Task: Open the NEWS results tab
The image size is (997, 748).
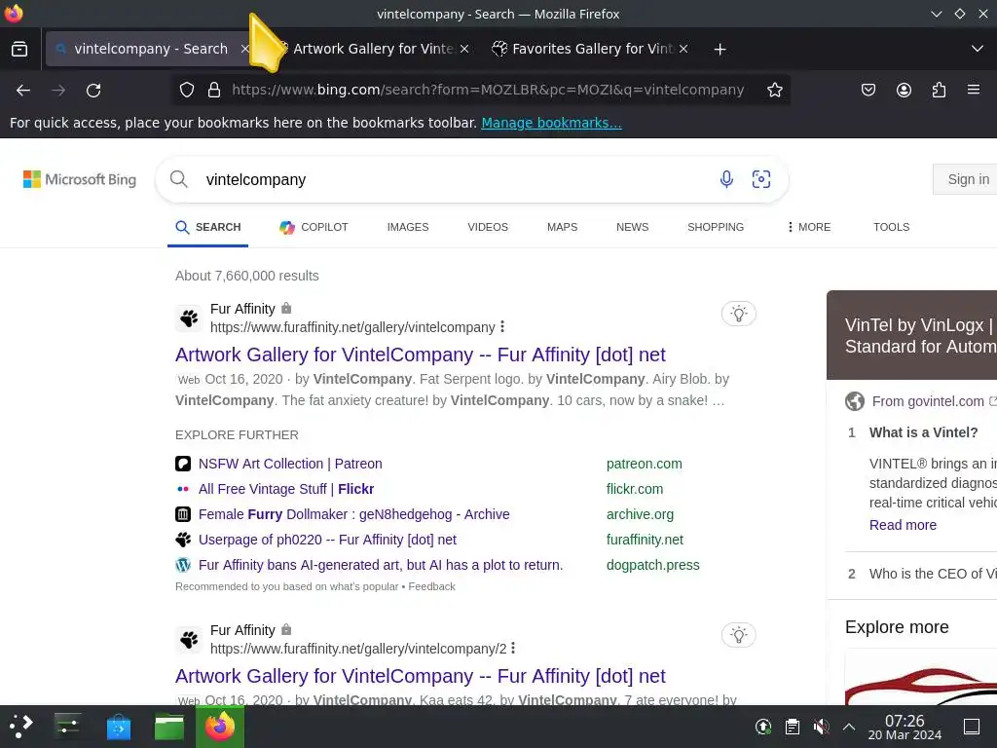Action: pyautogui.click(x=632, y=227)
